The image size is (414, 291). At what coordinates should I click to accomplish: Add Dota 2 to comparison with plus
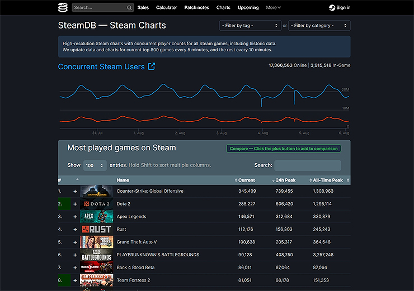(x=75, y=204)
